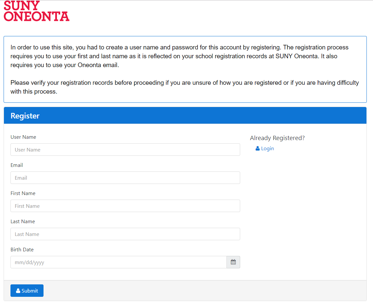Submit the registration form

(27, 291)
